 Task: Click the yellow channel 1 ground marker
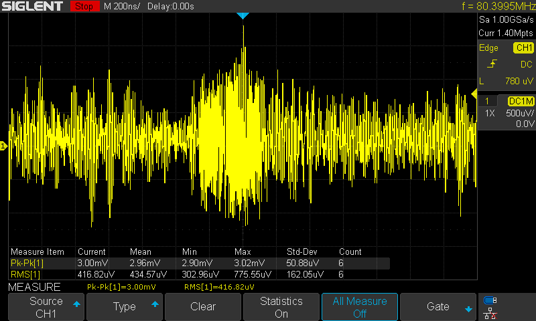pos(3,146)
